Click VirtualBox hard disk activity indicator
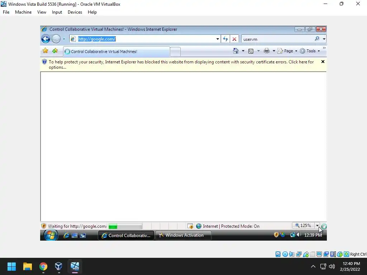 click(278, 254)
